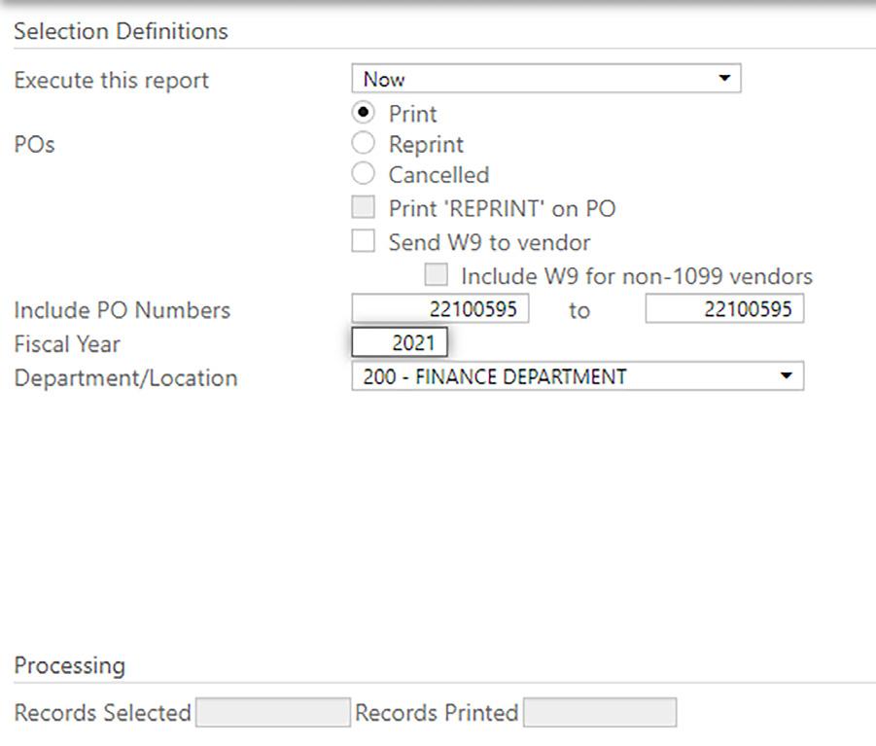Click the Records Printed box

point(600,712)
